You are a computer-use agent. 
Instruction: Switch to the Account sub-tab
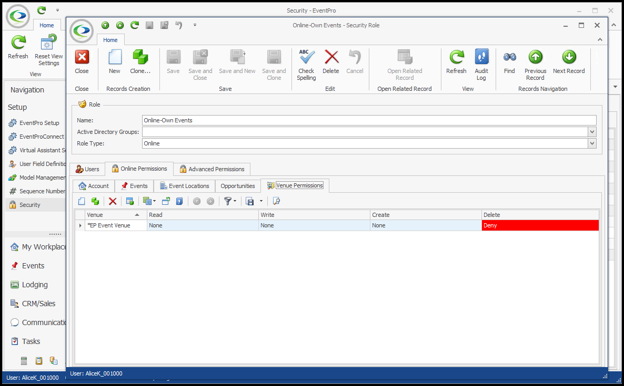(94, 186)
